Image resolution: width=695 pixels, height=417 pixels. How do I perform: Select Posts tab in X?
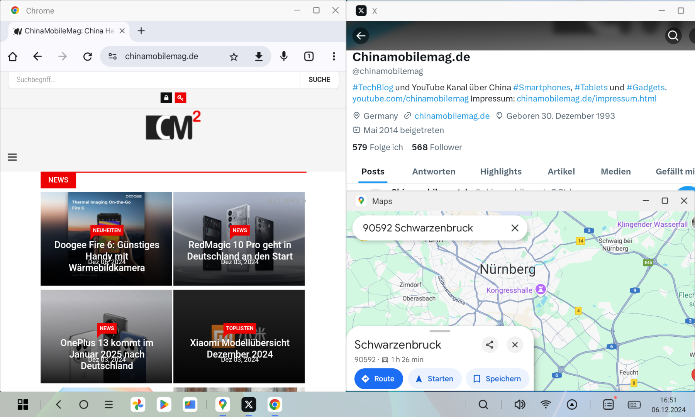click(373, 171)
